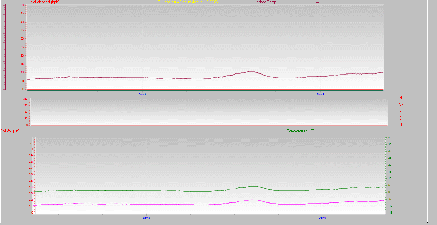
Task: Click the 360 tick on wind direction axis
Action: (x=25, y=99)
